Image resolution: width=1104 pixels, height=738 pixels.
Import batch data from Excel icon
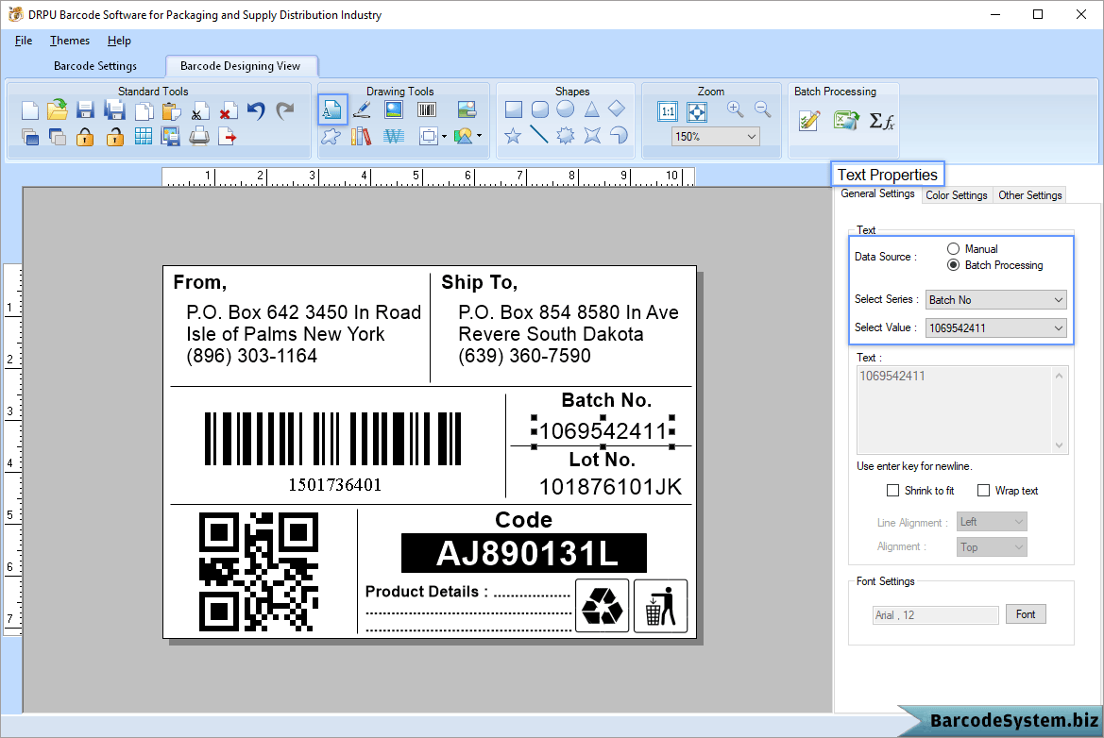point(846,121)
